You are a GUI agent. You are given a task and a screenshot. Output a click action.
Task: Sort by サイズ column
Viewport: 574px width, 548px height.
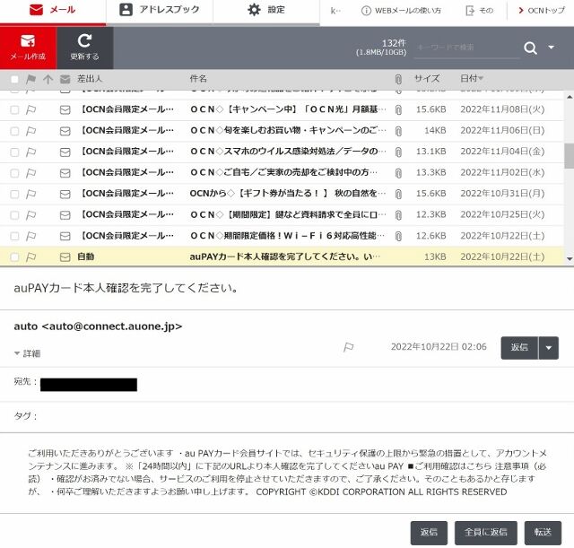pyautogui.click(x=427, y=79)
